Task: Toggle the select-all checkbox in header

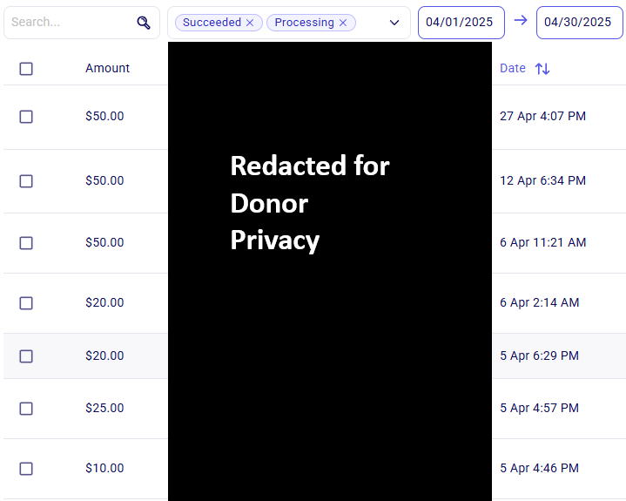Action: (x=26, y=69)
